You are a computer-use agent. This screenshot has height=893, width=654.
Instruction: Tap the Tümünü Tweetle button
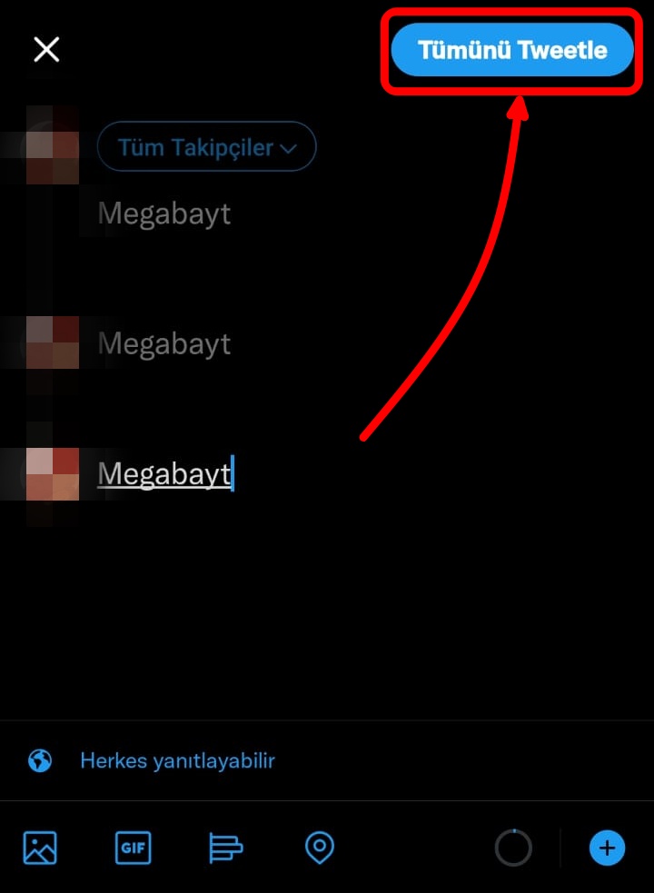(512, 50)
